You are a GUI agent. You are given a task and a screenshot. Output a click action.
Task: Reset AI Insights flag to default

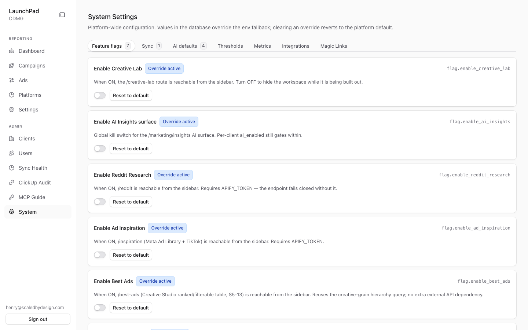point(131,148)
